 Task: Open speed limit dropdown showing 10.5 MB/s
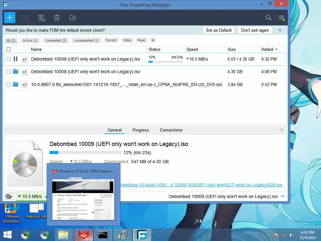[31, 196]
